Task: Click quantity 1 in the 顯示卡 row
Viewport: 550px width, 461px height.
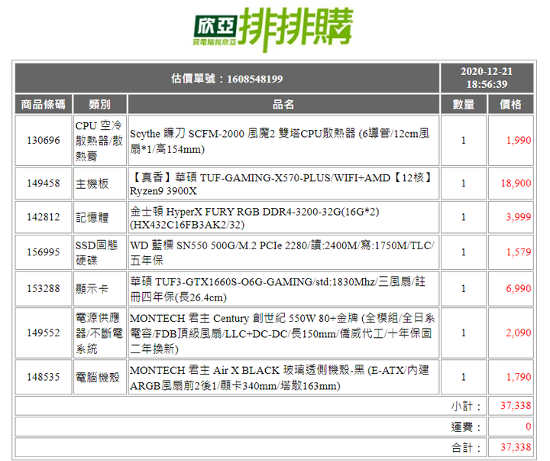Action: click(x=464, y=289)
